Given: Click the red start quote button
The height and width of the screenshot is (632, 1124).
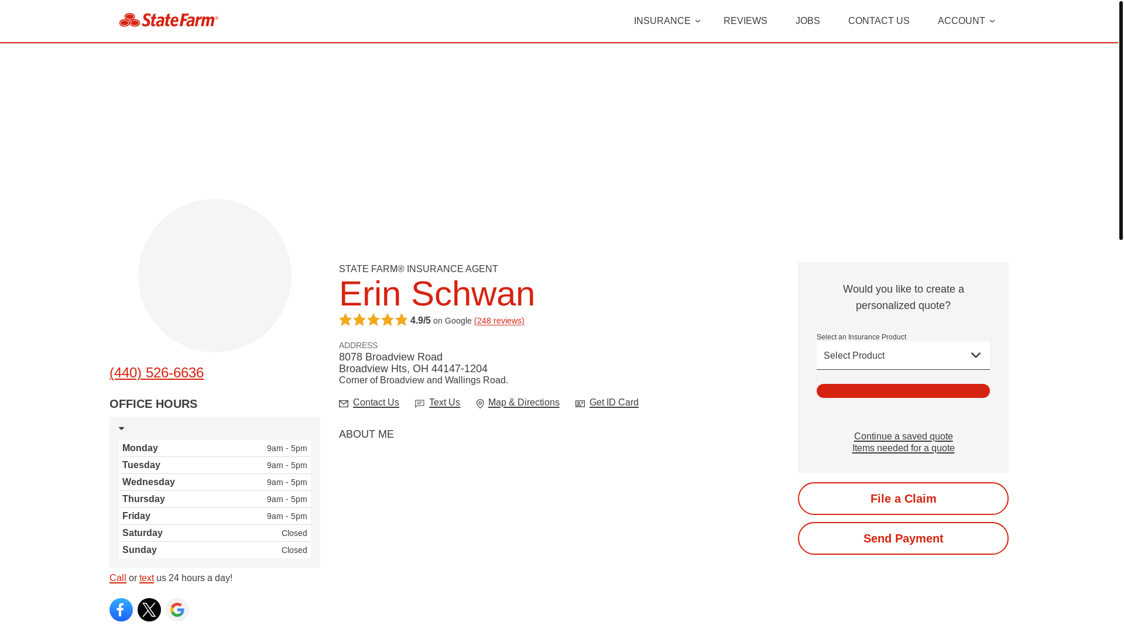Looking at the screenshot, I should point(903,391).
